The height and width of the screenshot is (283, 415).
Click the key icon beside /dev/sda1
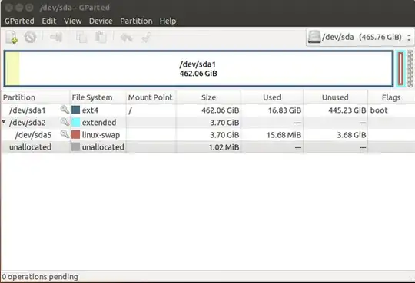[65, 110]
